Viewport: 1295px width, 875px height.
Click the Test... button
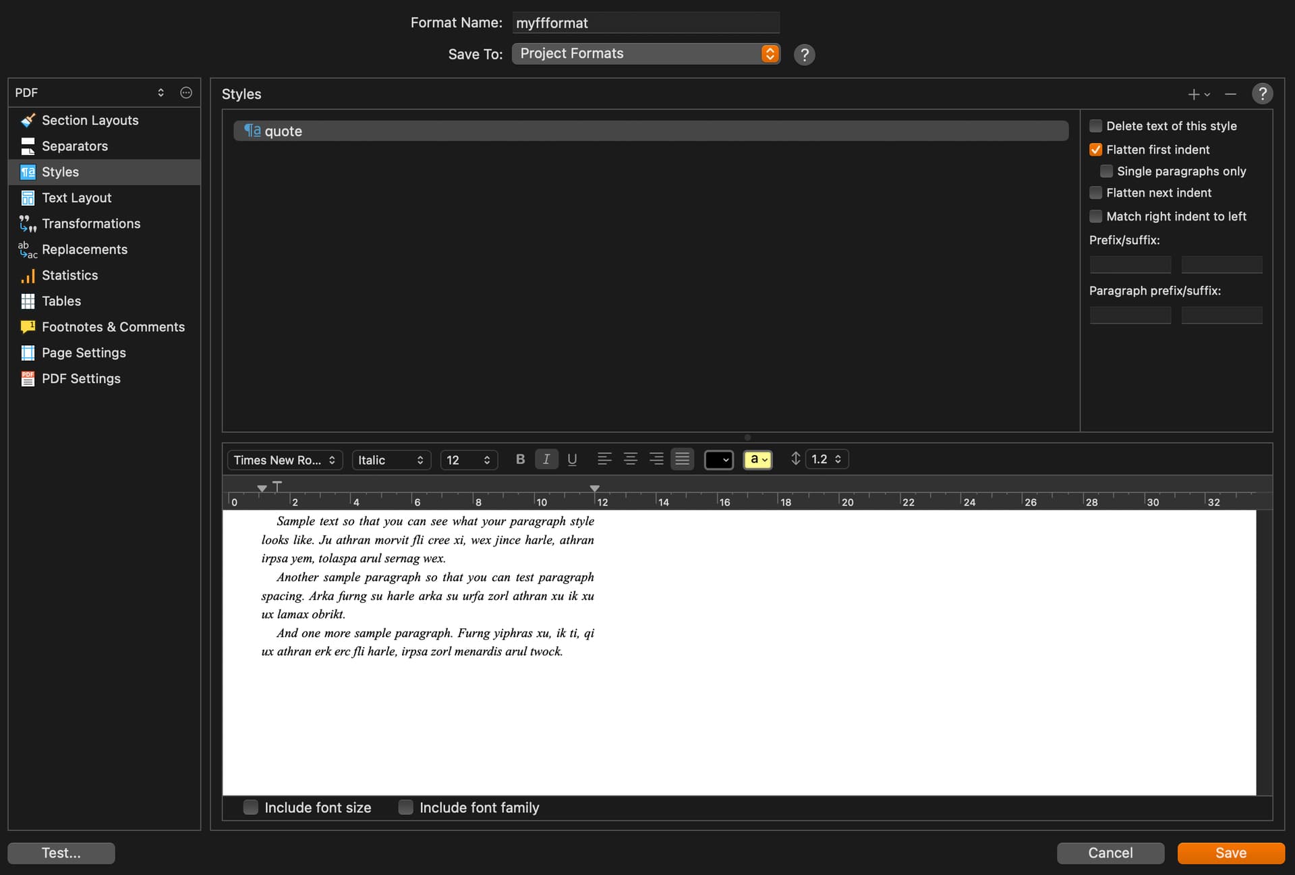(61, 853)
